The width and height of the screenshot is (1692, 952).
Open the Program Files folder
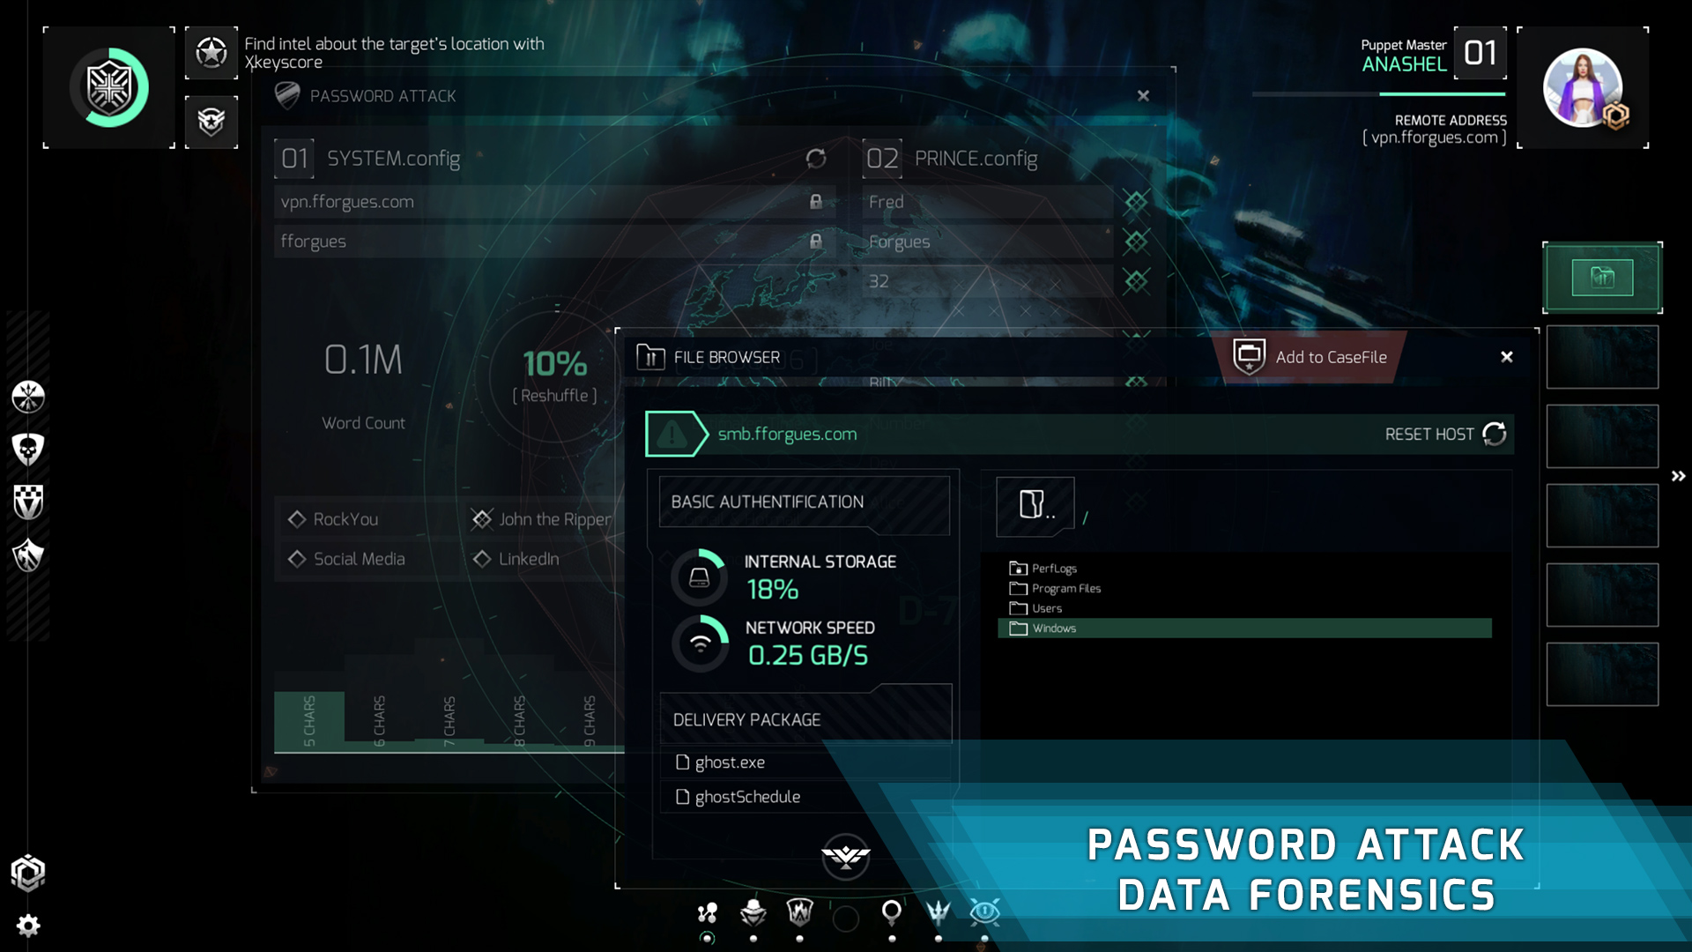[x=1065, y=589]
